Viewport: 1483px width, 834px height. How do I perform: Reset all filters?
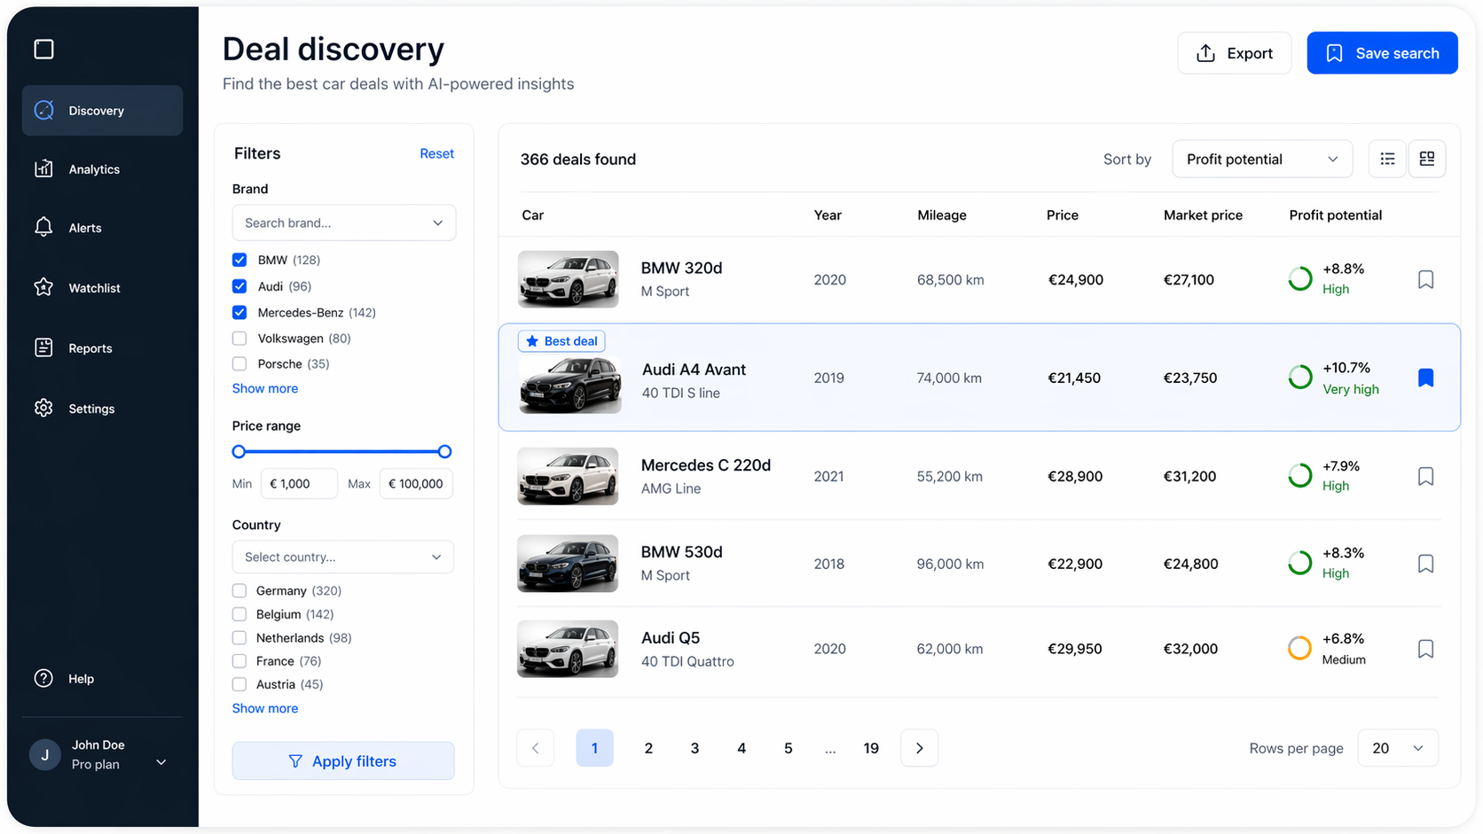click(x=436, y=153)
